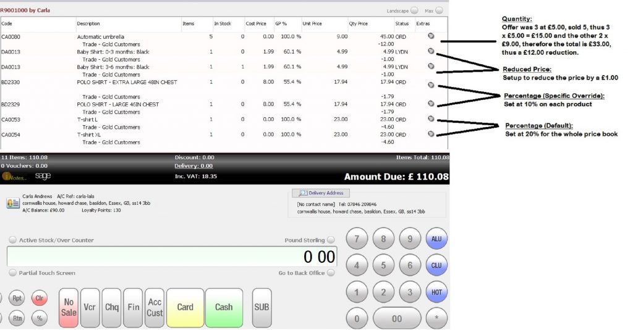Viewport: 633px width, 330px height.
Task: Click extras icon for T-shirt XL row
Action: [431, 134]
